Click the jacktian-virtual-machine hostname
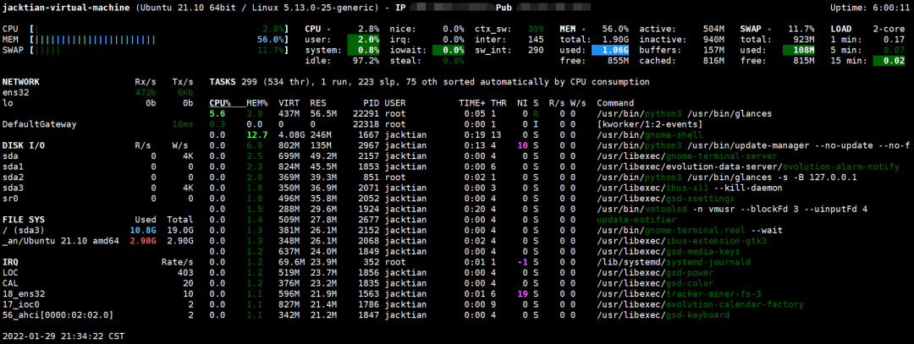The height and width of the screenshot is (344, 914). click(66, 8)
